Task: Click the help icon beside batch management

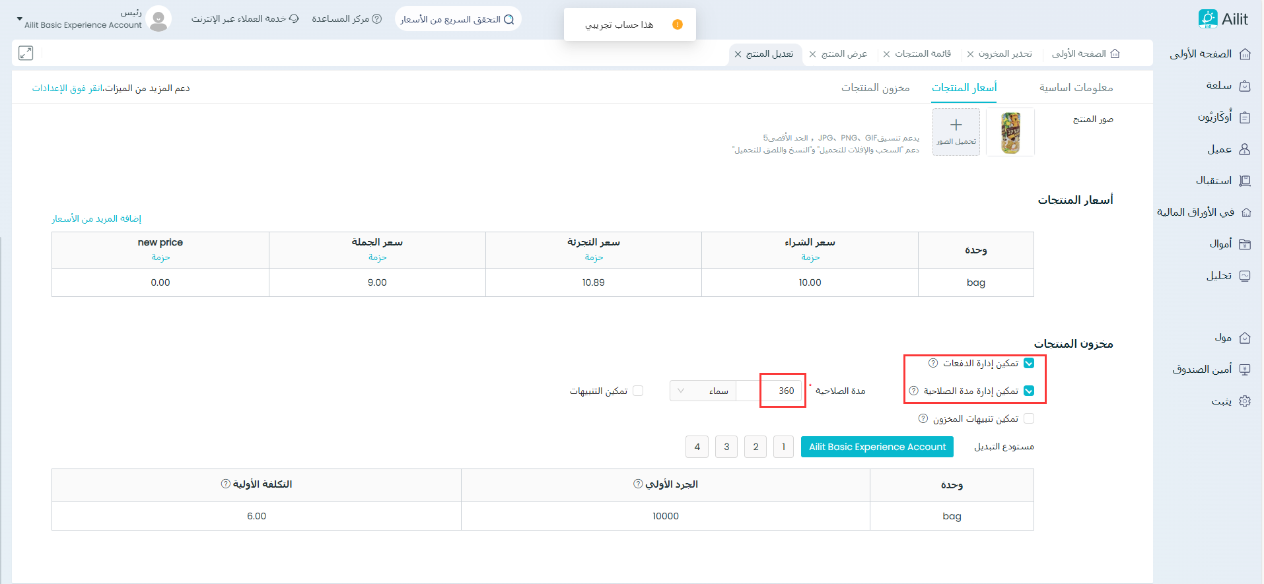Action: click(x=933, y=364)
